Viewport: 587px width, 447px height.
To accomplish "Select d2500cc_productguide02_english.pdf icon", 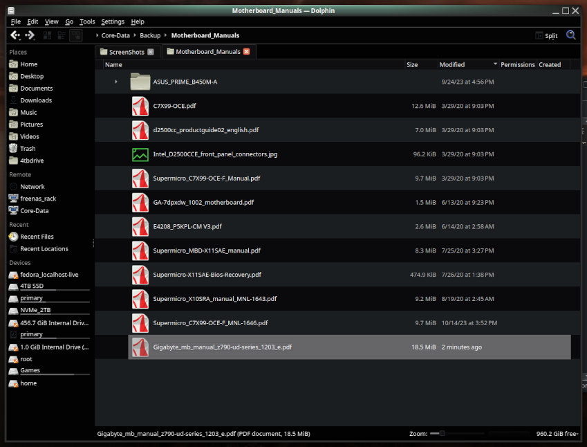I will [x=140, y=130].
